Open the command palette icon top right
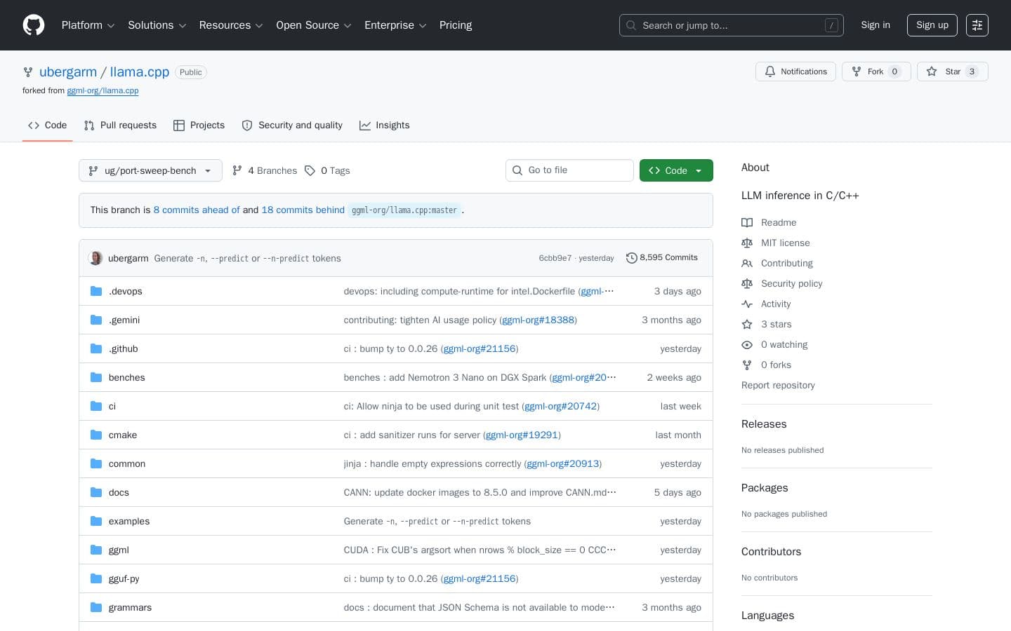 click(x=977, y=25)
